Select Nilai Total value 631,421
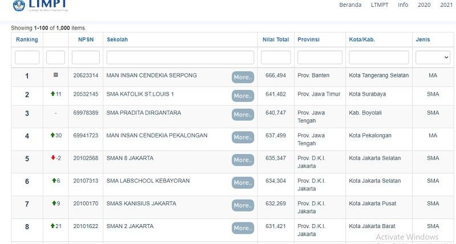 click(276, 226)
